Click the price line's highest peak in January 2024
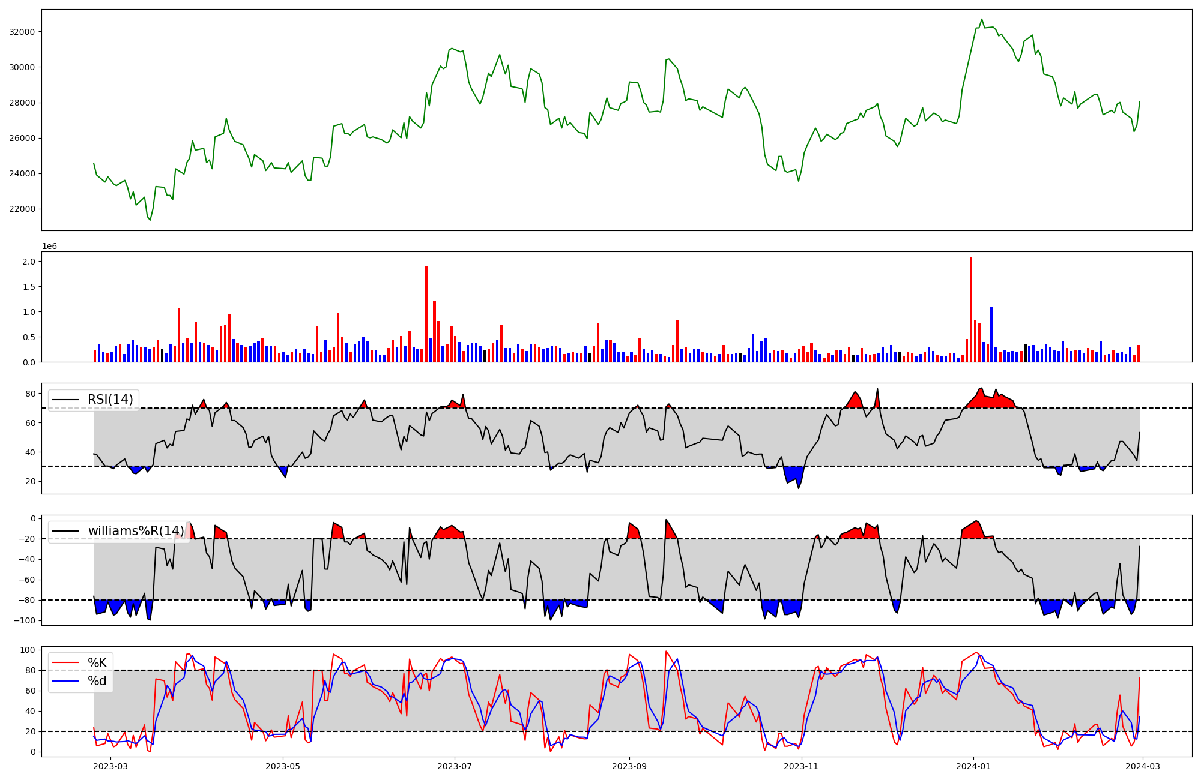Image resolution: width=1201 pixels, height=780 pixels. [982, 19]
